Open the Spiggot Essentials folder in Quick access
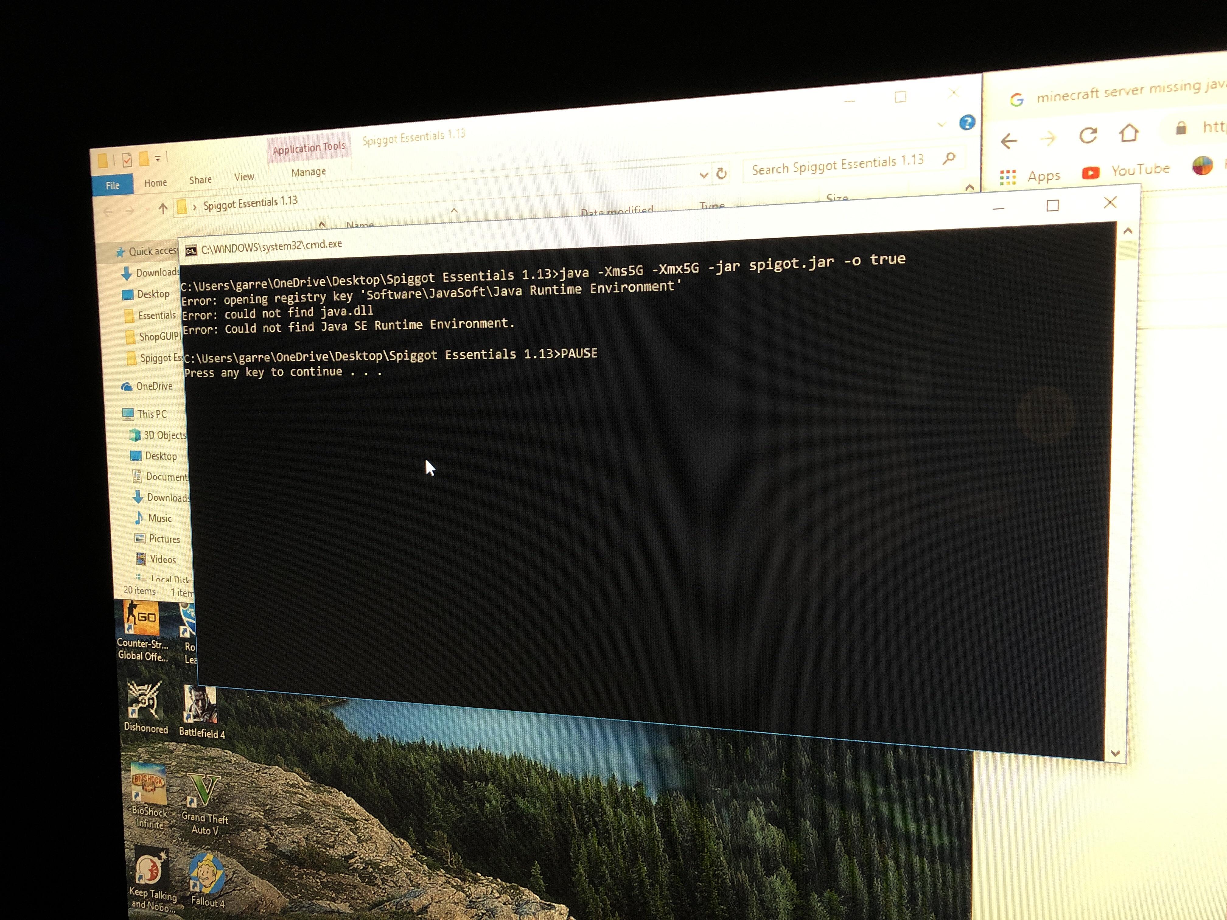The width and height of the screenshot is (1227, 920). coord(155,358)
